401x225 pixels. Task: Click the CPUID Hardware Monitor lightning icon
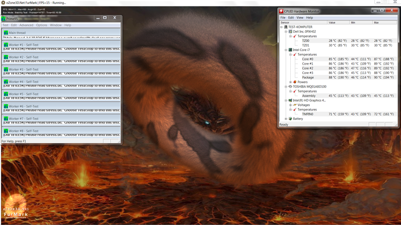[281, 11]
